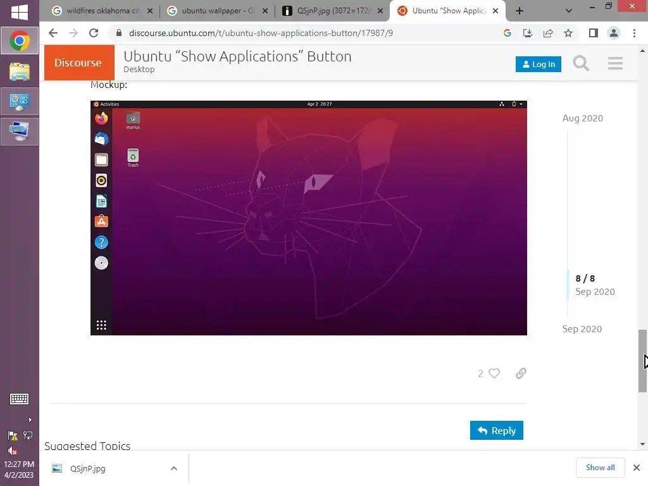Image resolution: width=648 pixels, height=486 pixels.
Task: Reload the current page
Action: (x=94, y=33)
